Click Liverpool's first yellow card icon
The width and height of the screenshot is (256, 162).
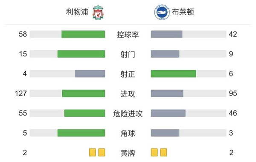point(93,152)
